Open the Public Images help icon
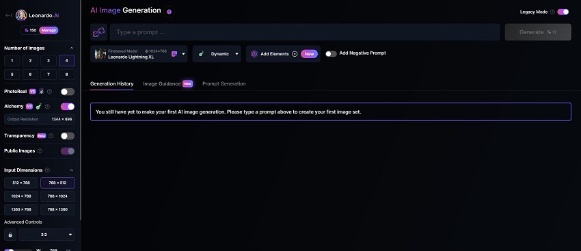 coord(40,151)
